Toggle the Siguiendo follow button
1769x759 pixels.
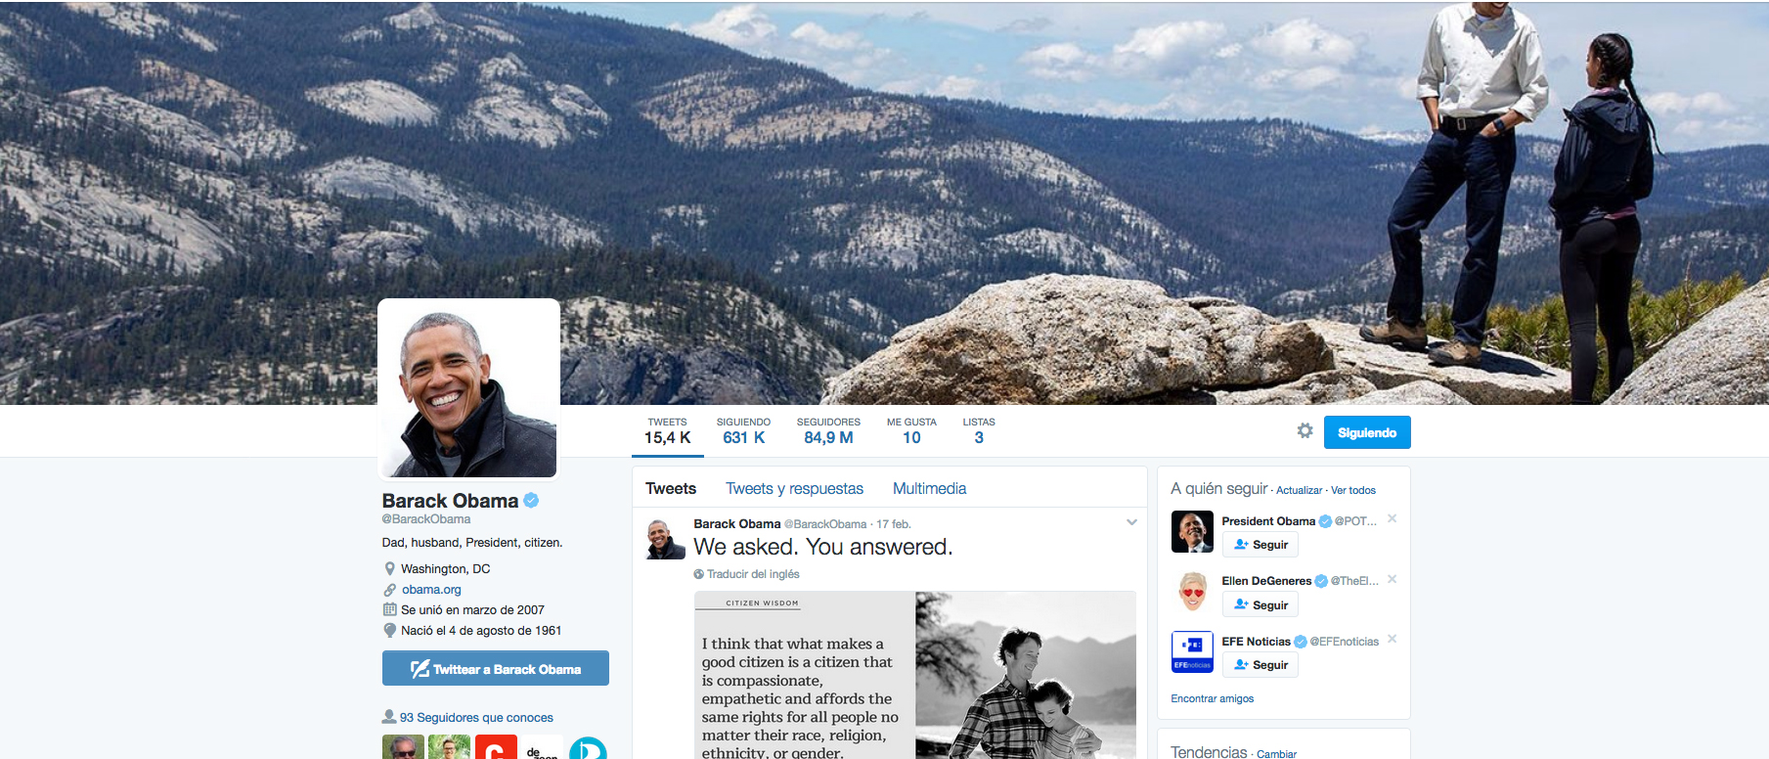coord(1366,432)
